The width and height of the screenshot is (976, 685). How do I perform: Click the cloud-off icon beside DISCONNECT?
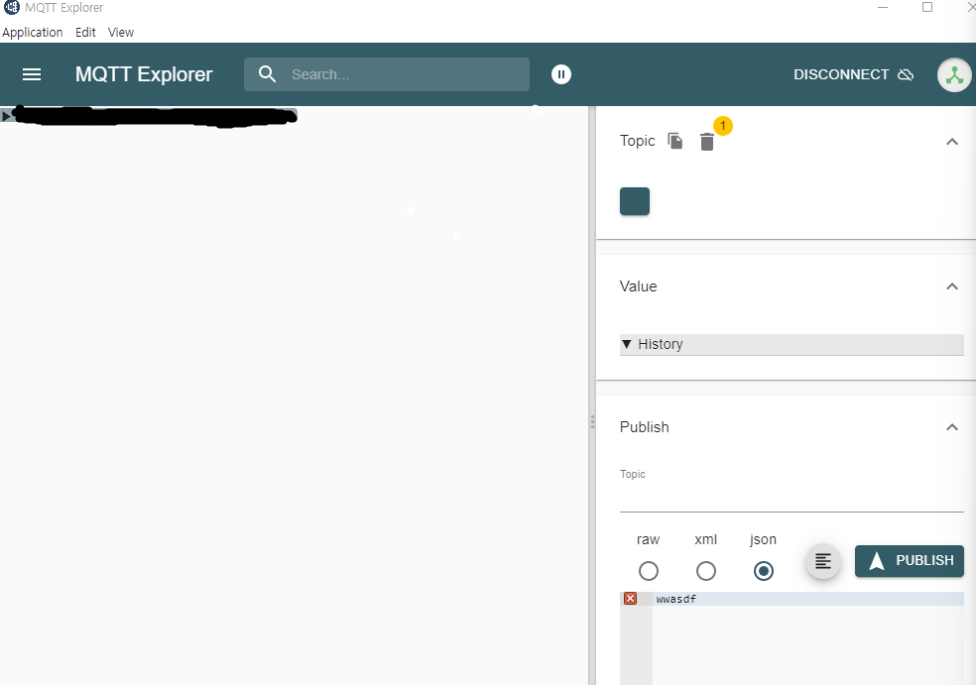906,74
